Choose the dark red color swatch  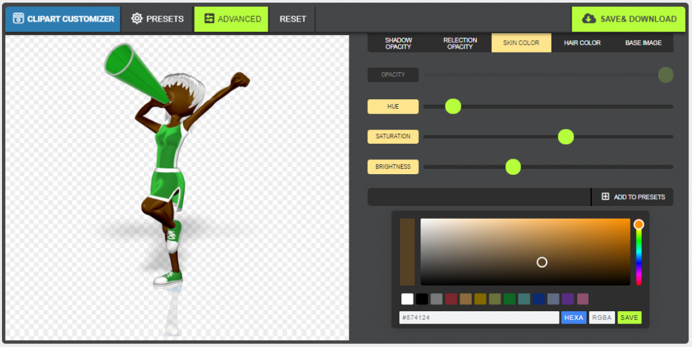[451, 298]
